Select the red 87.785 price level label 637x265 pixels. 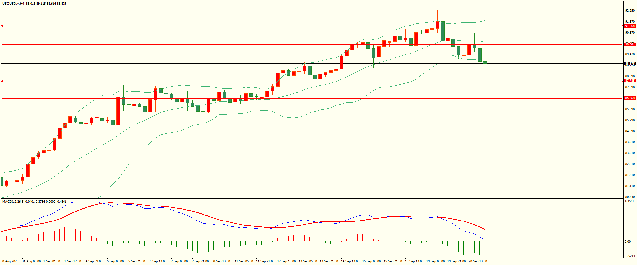click(630, 81)
